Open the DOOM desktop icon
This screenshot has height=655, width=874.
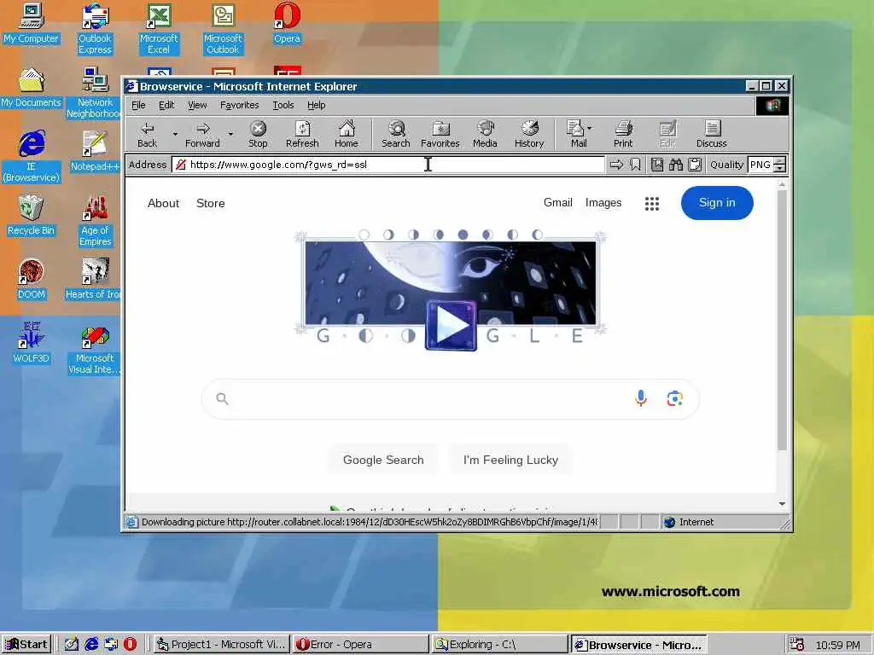coord(31,279)
